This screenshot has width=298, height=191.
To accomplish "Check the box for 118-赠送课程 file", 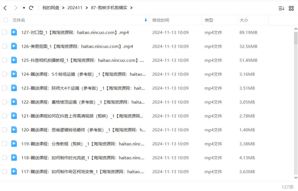I will 4,158.
